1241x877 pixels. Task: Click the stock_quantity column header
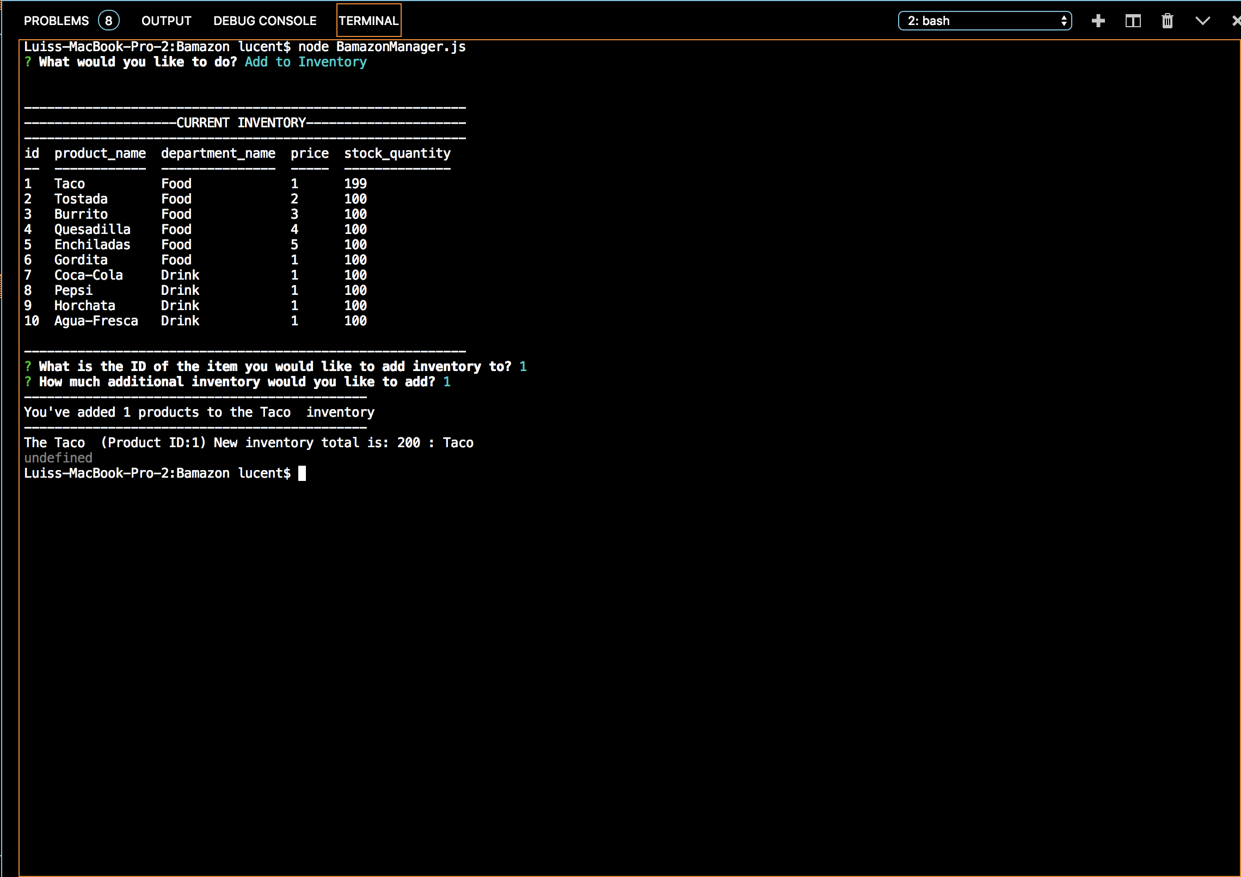coord(397,153)
